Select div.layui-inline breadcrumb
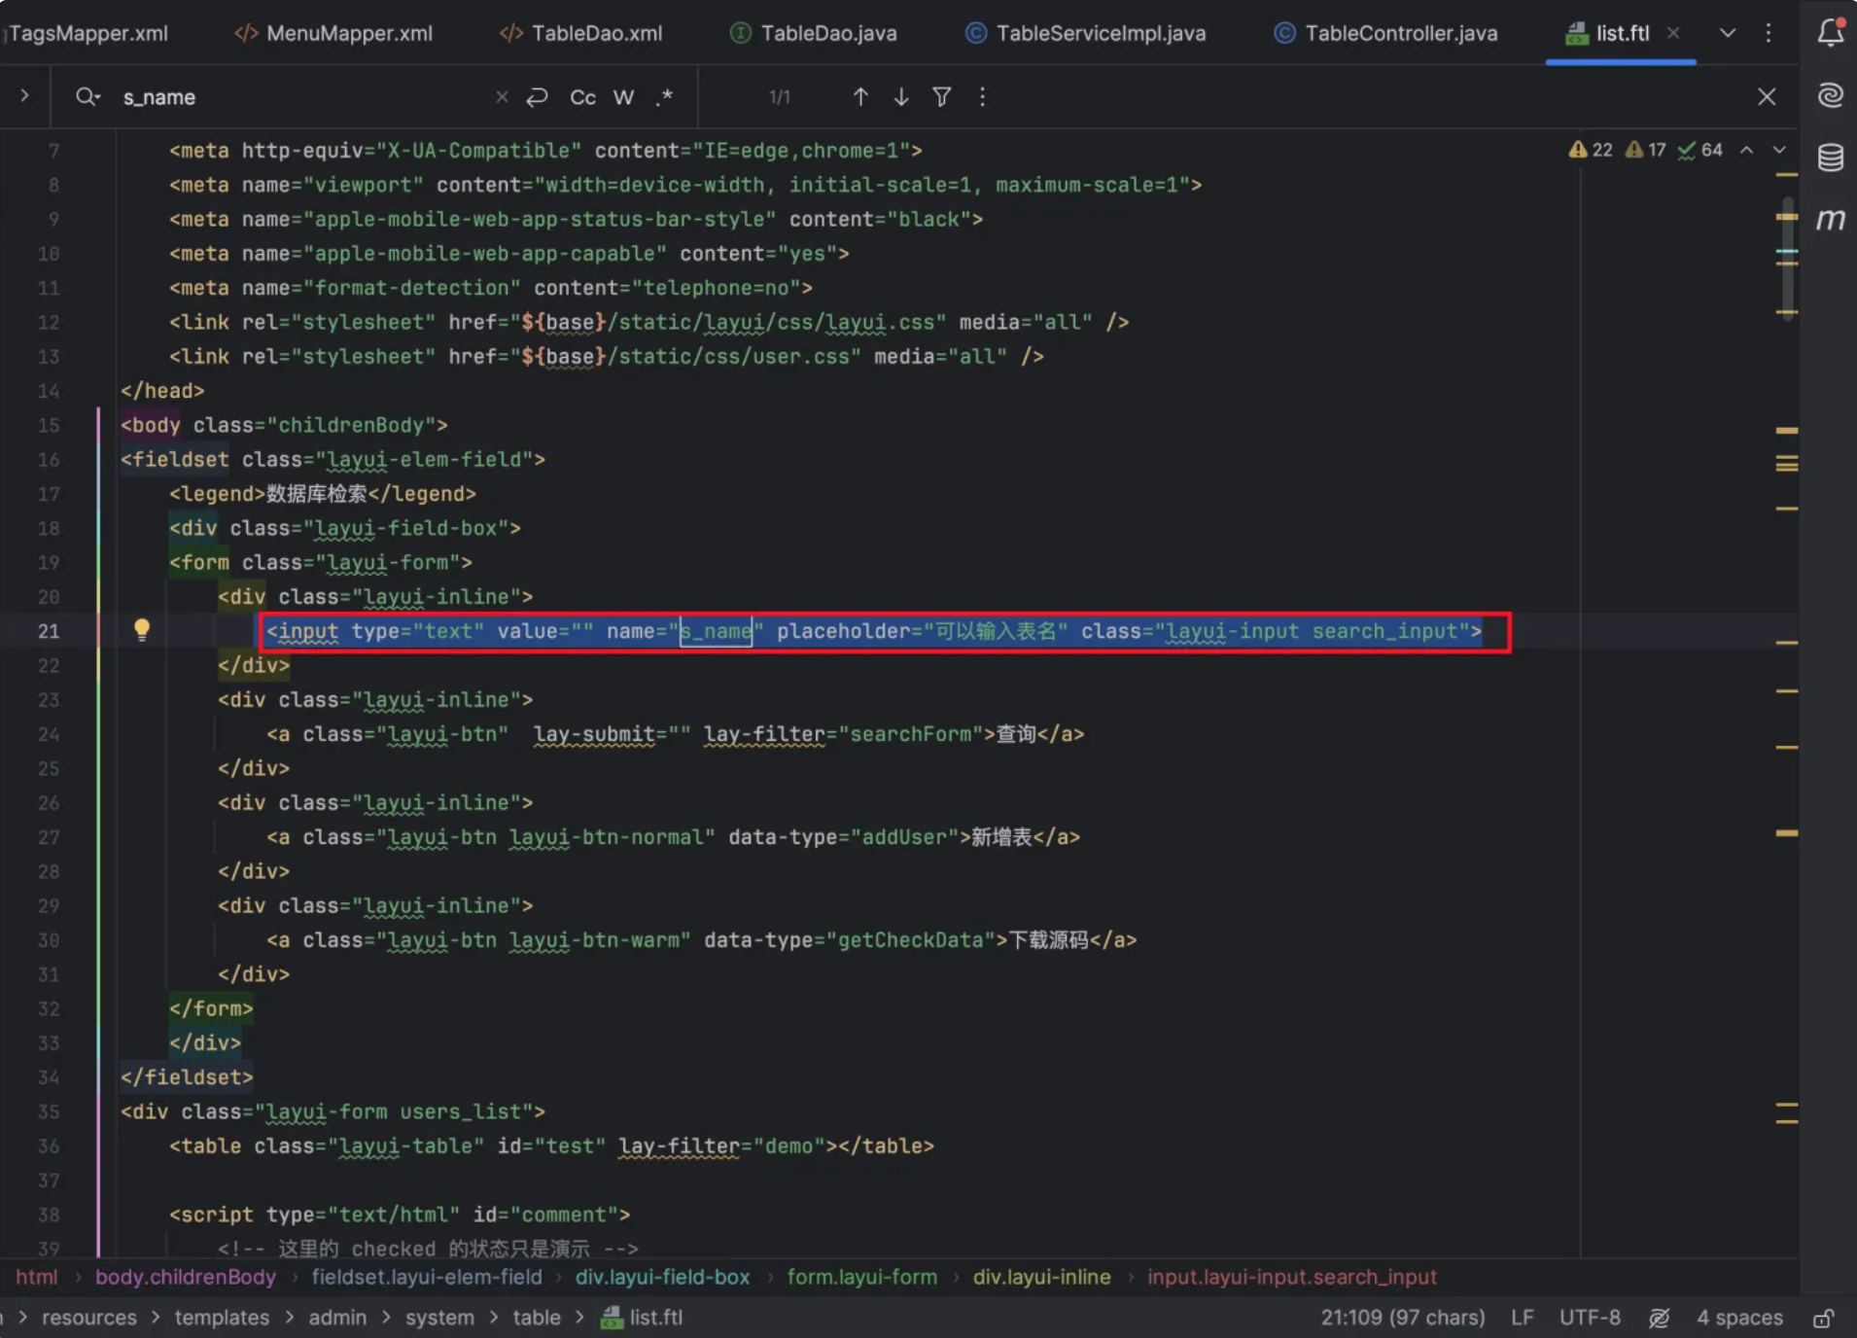This screenshot has height=1338, width=1857. [1042, 1277]
